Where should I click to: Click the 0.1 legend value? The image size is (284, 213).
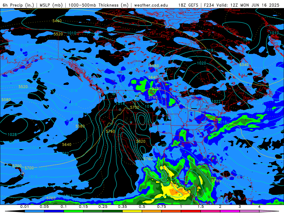pyautogui.click(x=64, y=207)
